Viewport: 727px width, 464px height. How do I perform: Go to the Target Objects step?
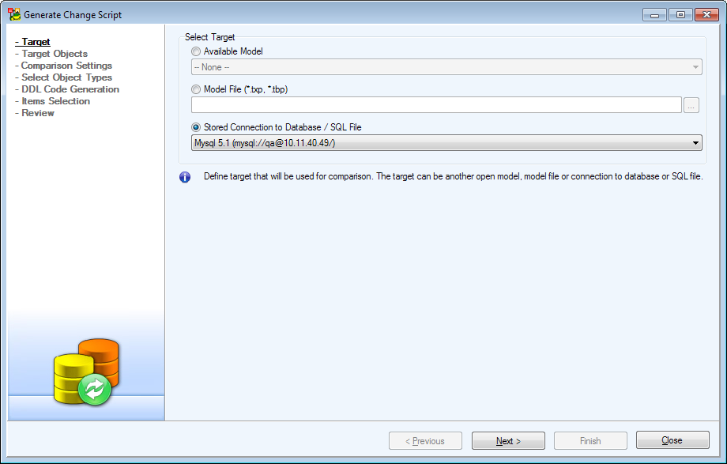55,54
